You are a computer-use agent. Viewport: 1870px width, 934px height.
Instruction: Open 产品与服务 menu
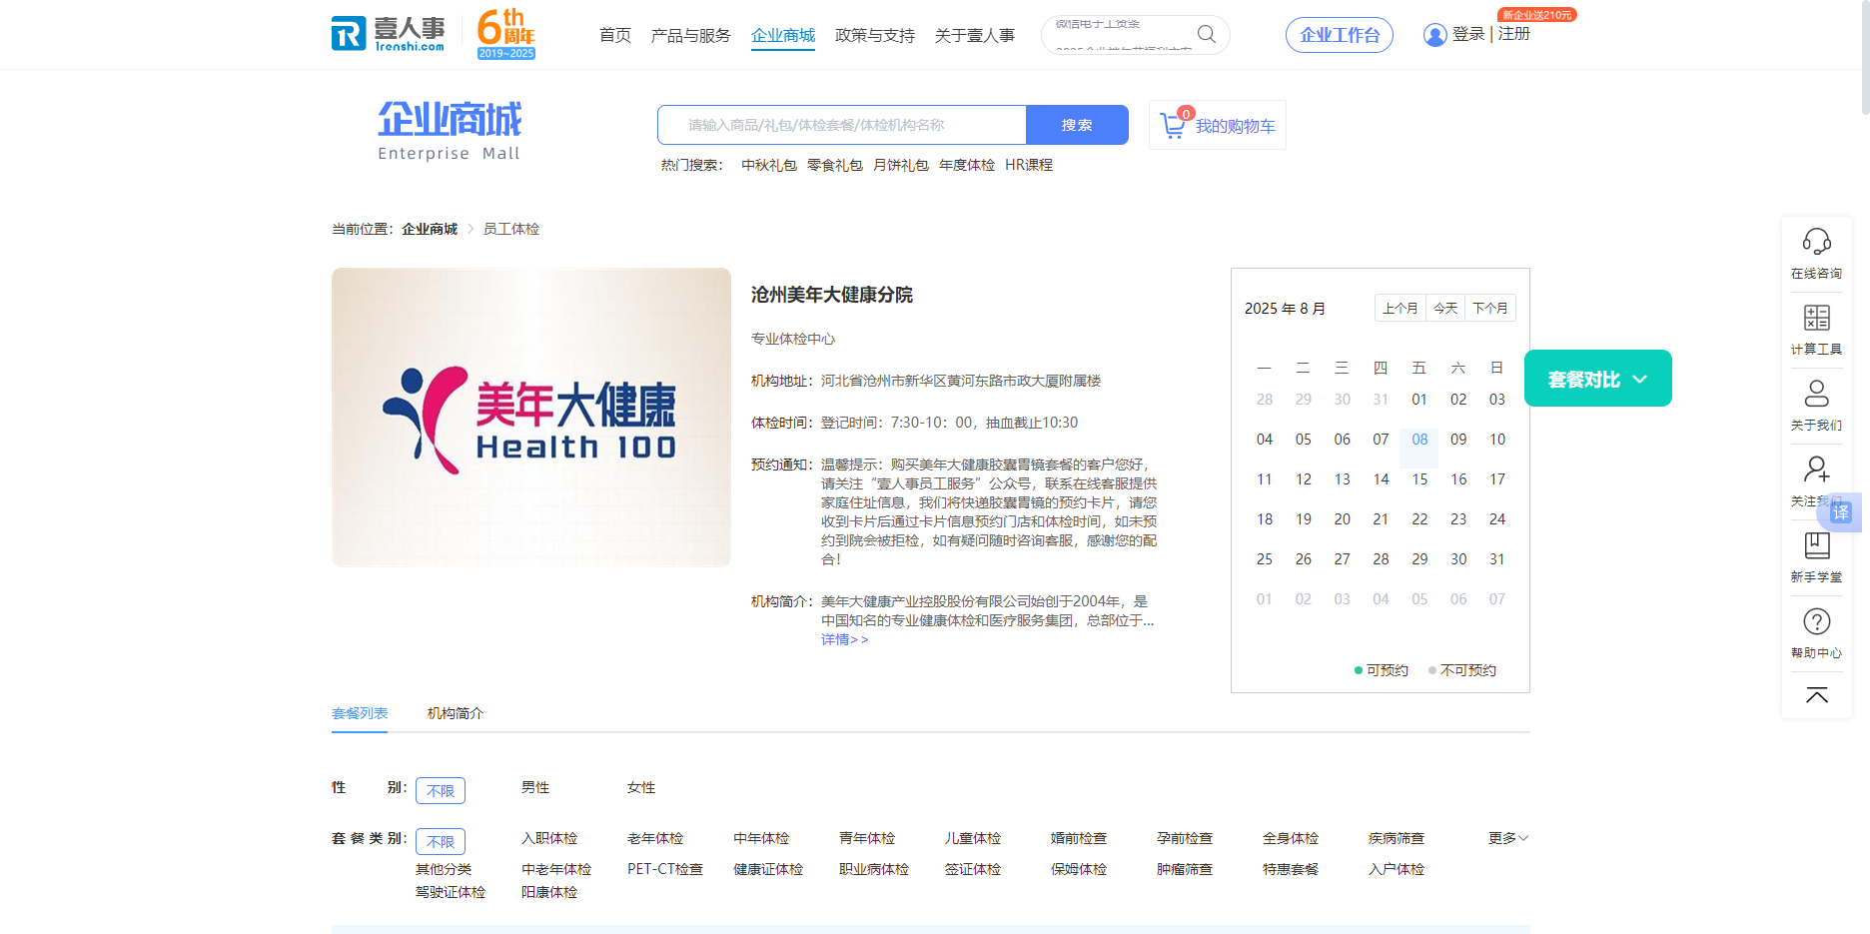tap(690, 35)
